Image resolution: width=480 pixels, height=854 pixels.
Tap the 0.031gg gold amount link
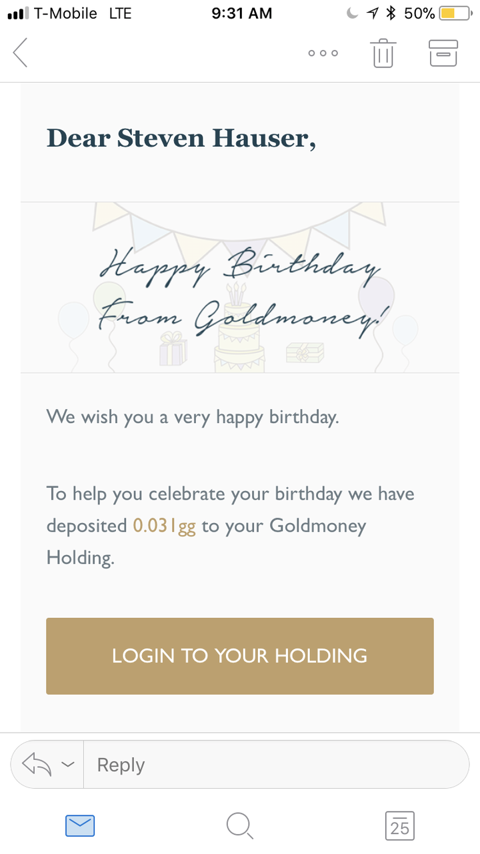tap(165, 526)
